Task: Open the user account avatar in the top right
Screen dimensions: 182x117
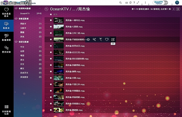Action: [177, 3]
